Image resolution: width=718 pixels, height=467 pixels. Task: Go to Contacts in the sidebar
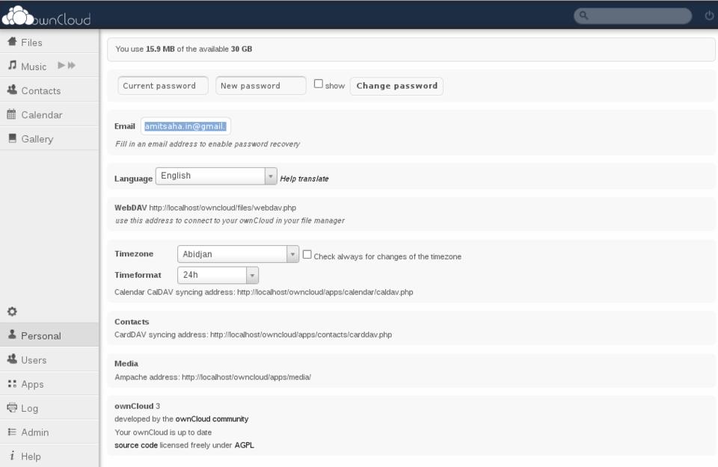(49, 90)
